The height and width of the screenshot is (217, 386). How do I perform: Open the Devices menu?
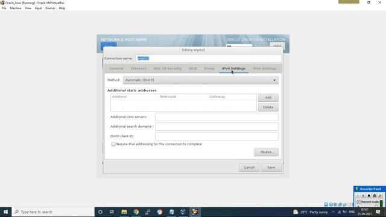point(50,8)
